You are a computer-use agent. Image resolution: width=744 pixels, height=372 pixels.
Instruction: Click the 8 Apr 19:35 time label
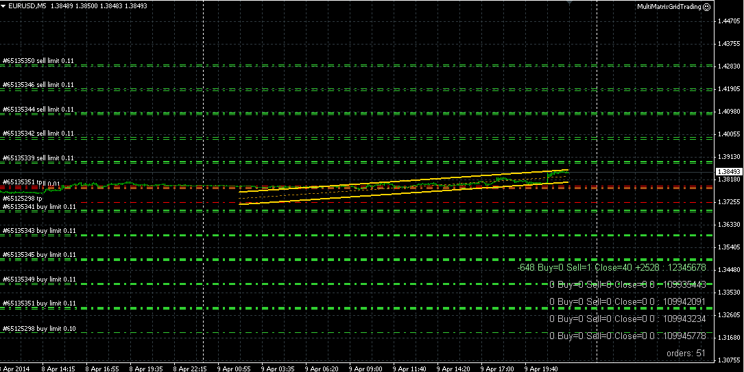point(146,368)
